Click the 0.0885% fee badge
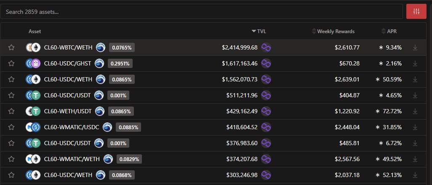This screenshot has width=432, height=185. [x=128, y=127]
